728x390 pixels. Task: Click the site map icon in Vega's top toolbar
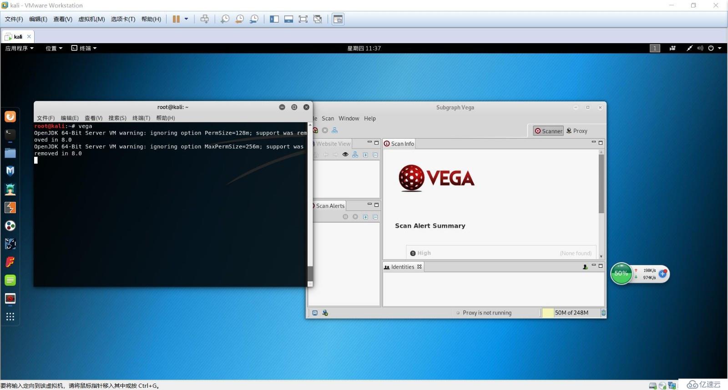334,130
